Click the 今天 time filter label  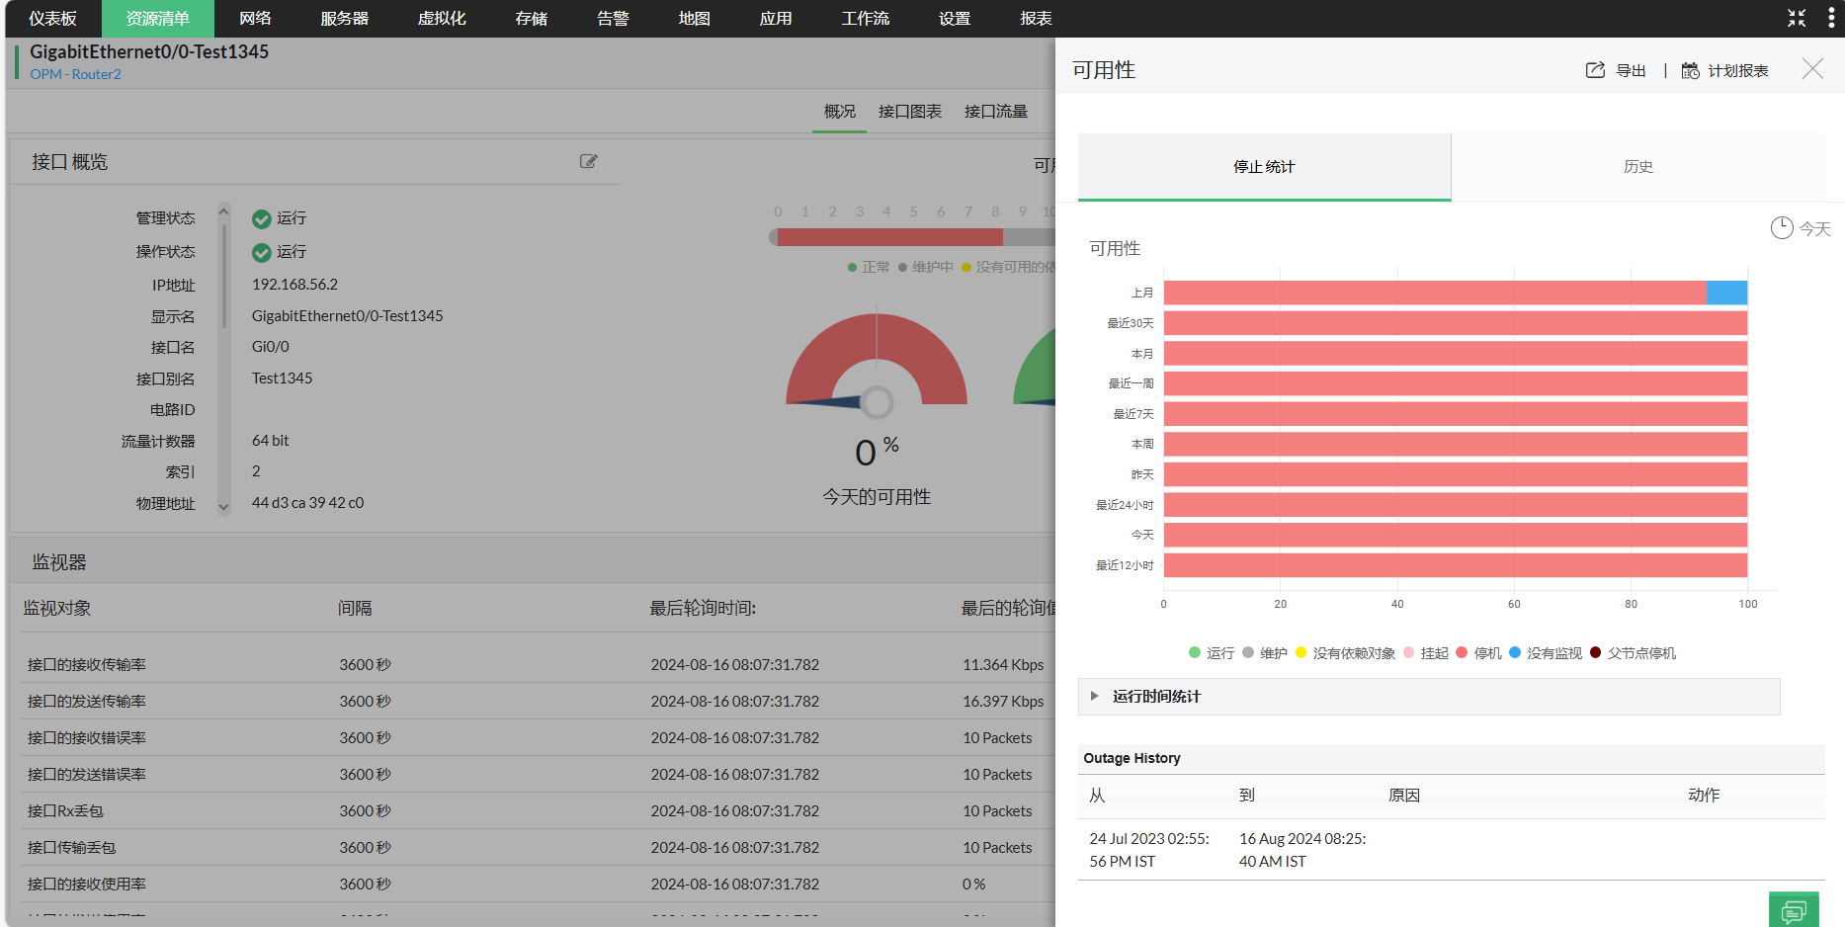[1815, 229]
